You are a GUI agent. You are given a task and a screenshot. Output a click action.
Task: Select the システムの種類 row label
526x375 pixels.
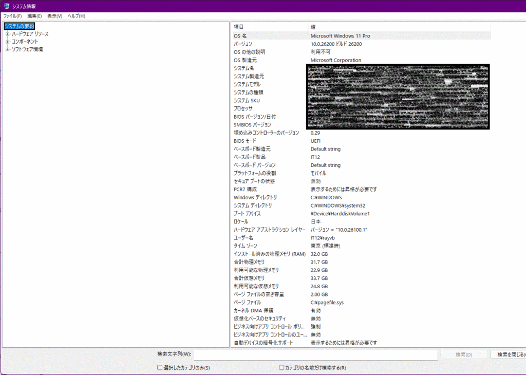pyautogui.click(x=249, y=92)
